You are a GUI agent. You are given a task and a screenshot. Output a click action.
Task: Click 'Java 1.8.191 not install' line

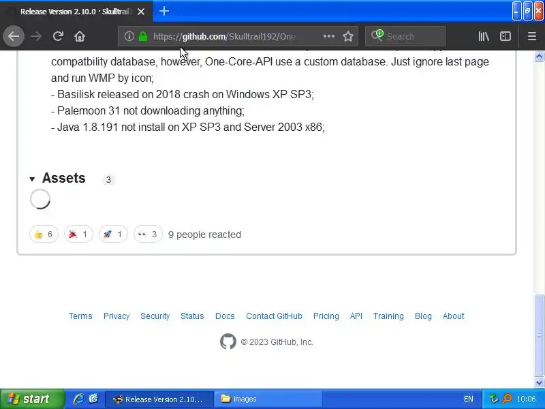point(188,127)
